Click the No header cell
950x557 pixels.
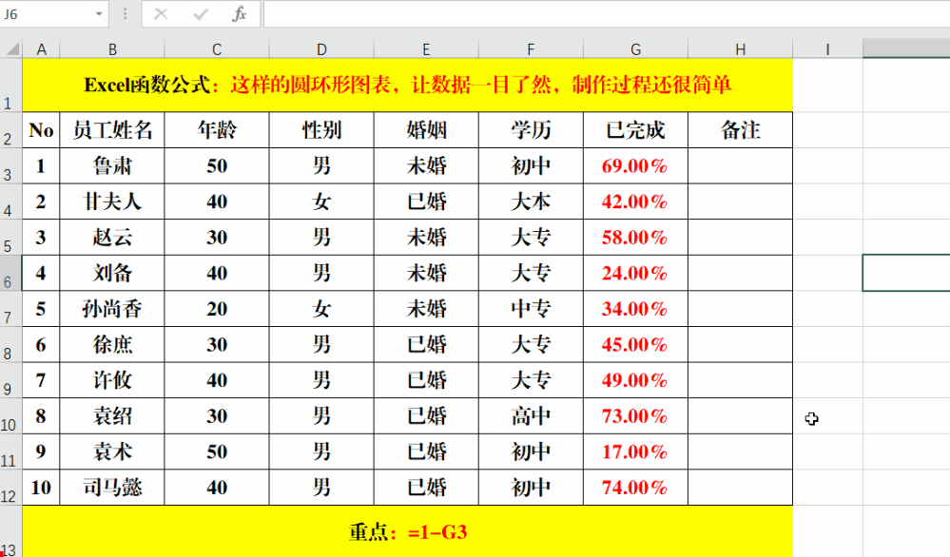pos(41,130)
